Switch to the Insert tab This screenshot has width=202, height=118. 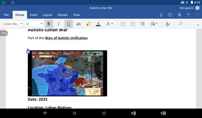[x=34, y=15]
